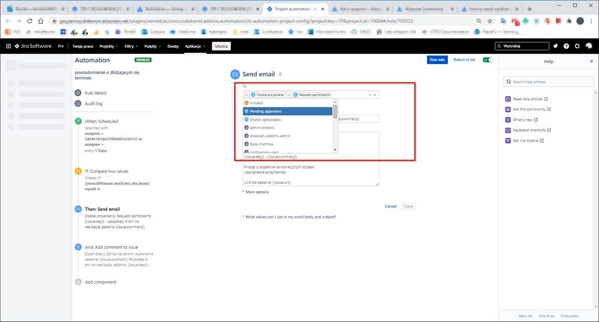The width and height of the screenshot is (599, 322).
Task: Click the Return to list link
Action: 464,59
